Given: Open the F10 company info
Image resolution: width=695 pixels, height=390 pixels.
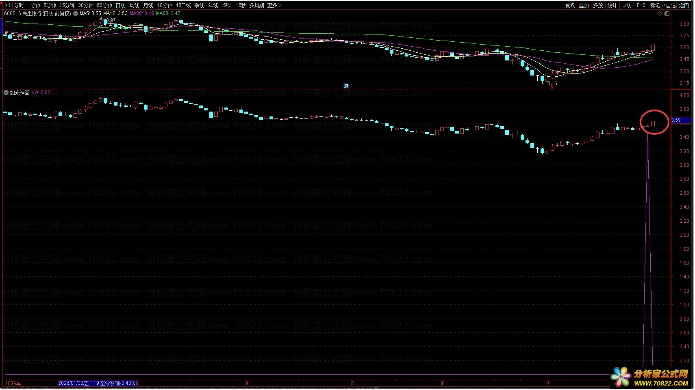Looking at the screenshot, I should coord(641,5).
